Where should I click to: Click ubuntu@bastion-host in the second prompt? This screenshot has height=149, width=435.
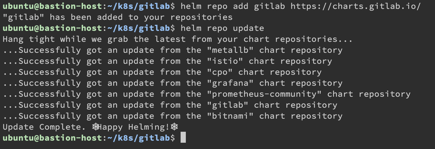point(52,28)
